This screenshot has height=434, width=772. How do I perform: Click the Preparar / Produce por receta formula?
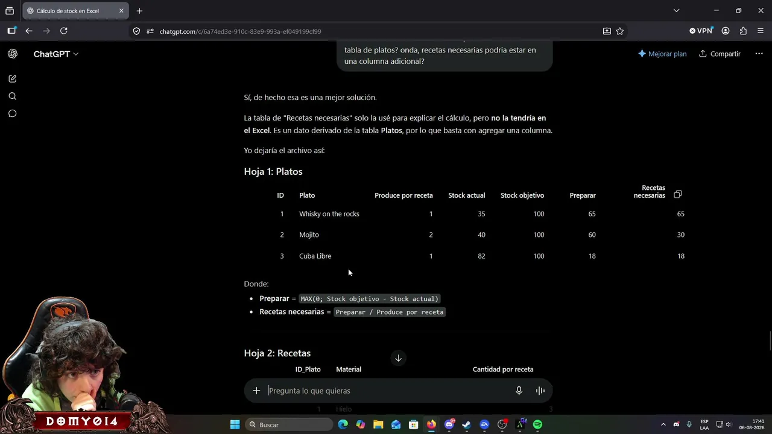pos(389,312)
